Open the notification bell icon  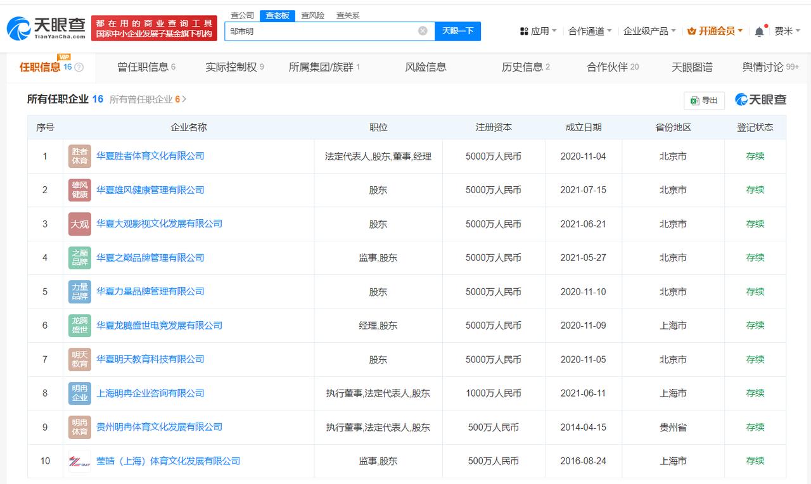click(759, 31)
